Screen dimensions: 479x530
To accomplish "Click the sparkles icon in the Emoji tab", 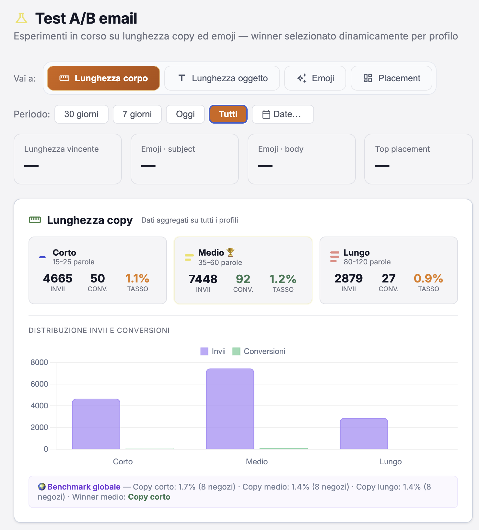I will (x=302, y=78).
